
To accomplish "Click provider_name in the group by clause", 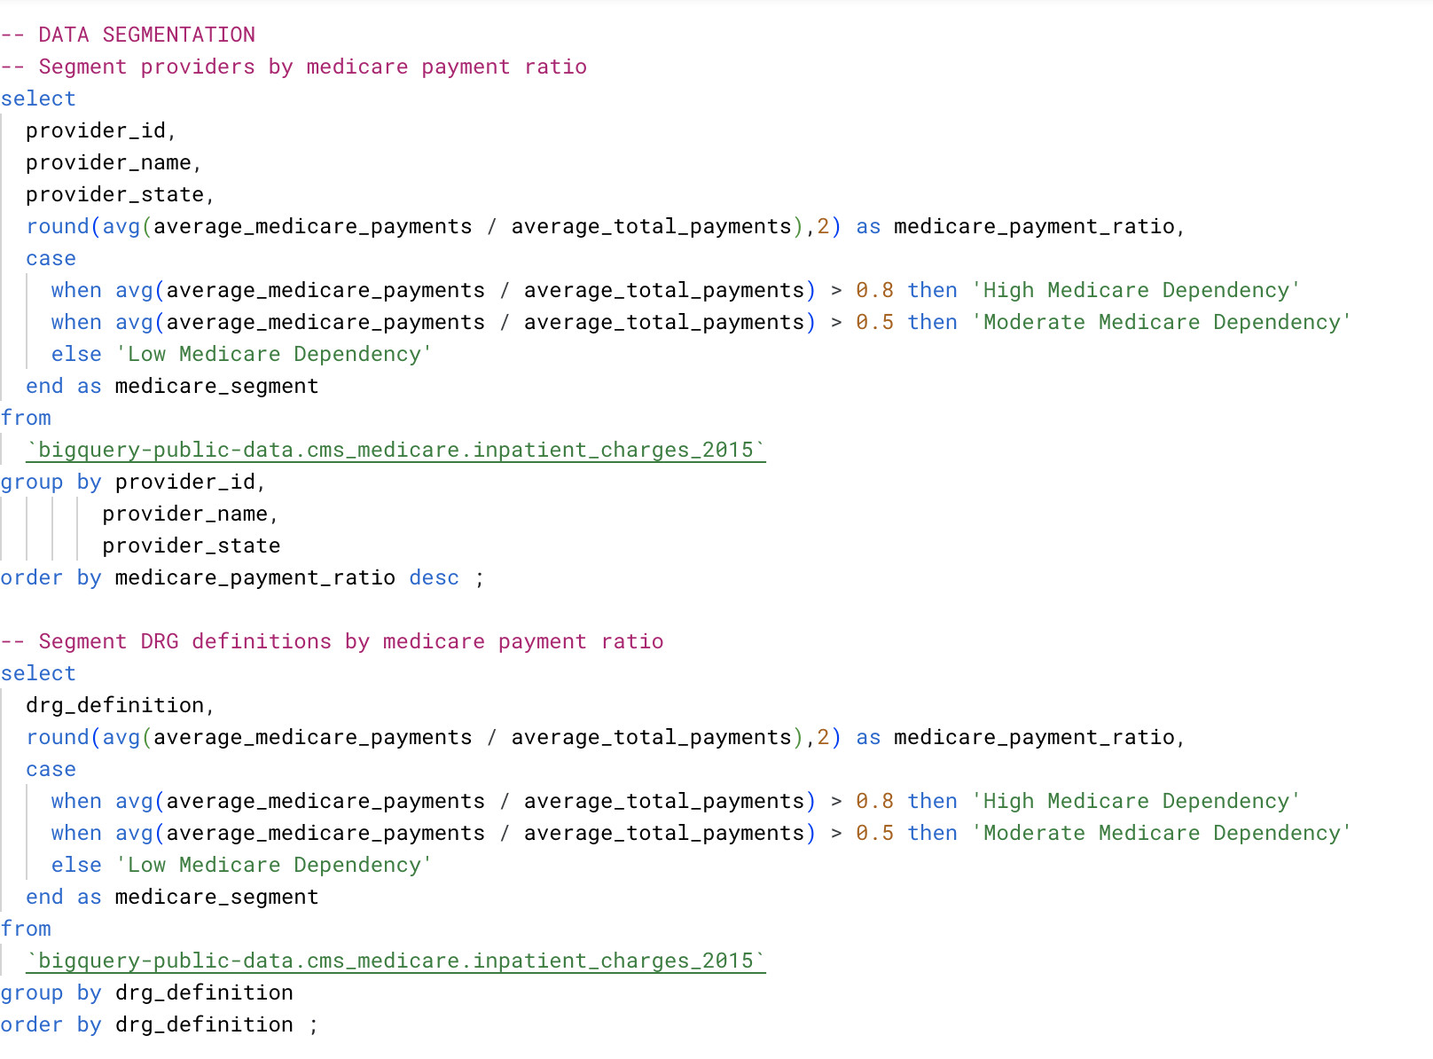I will (185, 514).
